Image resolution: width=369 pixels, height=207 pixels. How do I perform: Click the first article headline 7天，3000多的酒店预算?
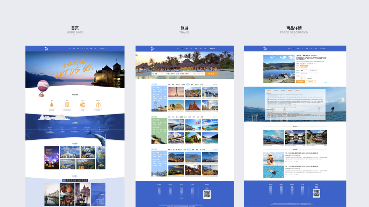pyautogui.click(x=301, y=153)
